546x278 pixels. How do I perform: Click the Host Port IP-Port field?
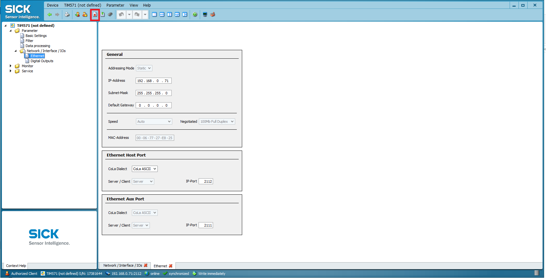click(206, 181)
